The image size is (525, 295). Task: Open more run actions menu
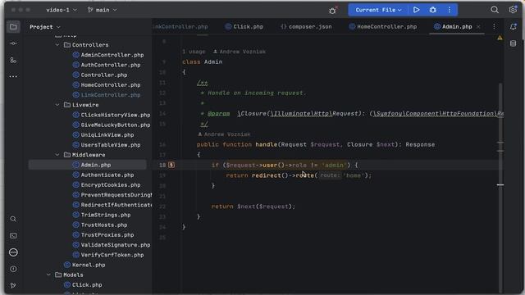[450, 10]
